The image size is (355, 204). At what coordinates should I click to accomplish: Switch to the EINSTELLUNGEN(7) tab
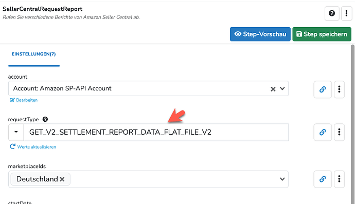pos(34,54)
